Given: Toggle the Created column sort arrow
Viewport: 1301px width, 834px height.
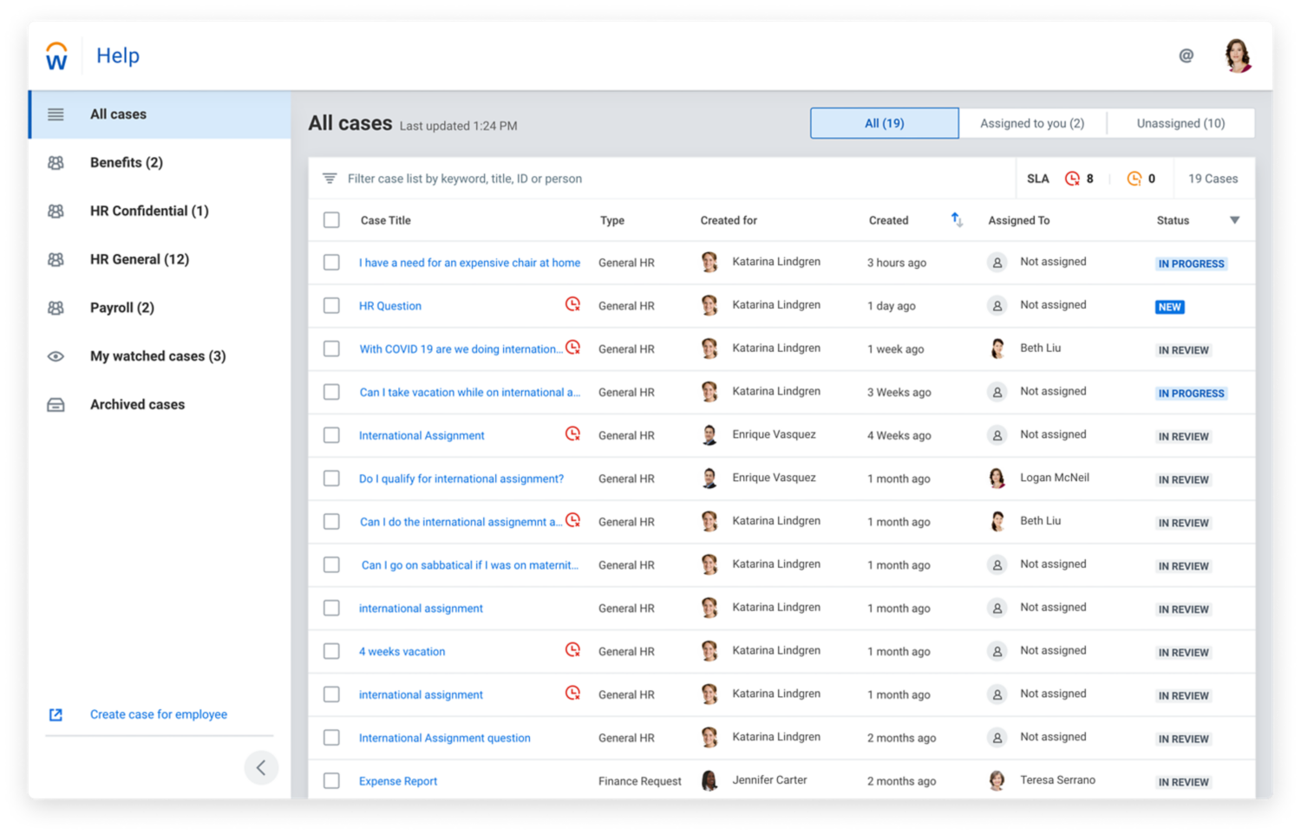Looking at the screenshot, I should (x=957, y=219).
